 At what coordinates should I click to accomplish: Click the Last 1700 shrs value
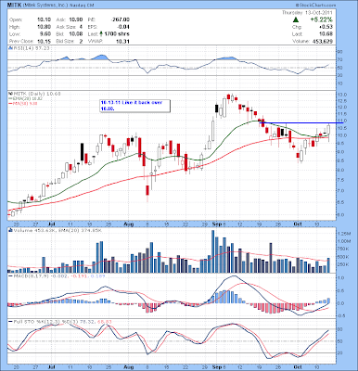pyautogui.click(x=117, y=34)
